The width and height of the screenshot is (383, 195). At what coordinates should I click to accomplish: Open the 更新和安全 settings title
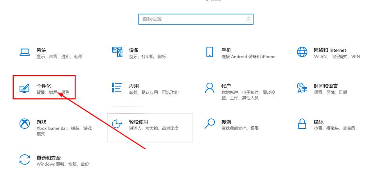49,158
